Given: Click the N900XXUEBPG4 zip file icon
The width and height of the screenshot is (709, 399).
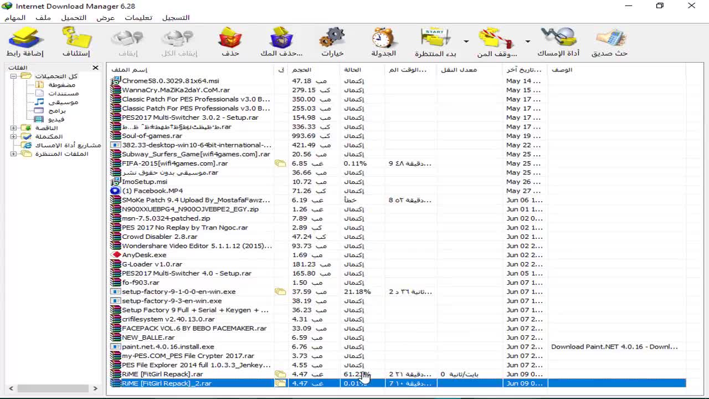Looking at the screenshot, I should 115,209.
